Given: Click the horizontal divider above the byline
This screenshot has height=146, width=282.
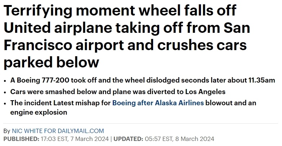Looking at the screenshot, I should click(141, 124).
